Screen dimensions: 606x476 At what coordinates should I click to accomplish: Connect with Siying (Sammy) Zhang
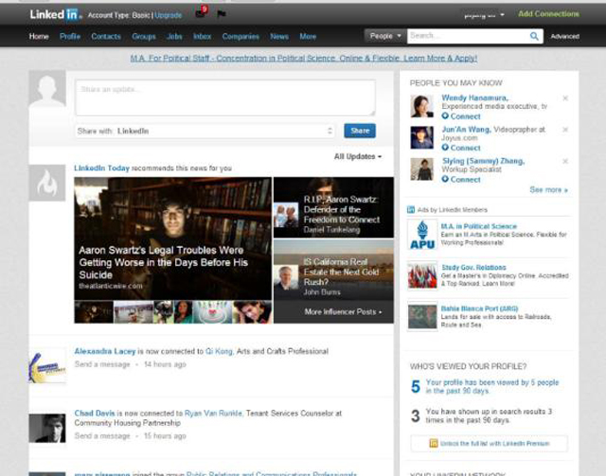[x=461, y=179]
